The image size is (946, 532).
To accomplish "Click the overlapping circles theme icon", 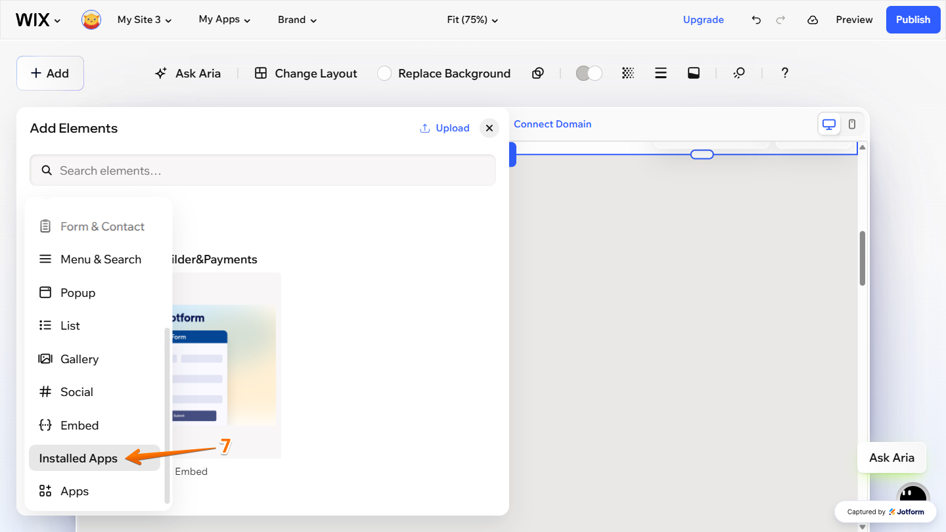I will [538, 73].
